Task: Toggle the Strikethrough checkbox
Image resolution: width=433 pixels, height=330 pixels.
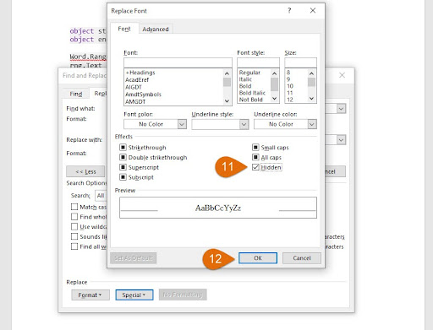Action: [x=123, y=147]
